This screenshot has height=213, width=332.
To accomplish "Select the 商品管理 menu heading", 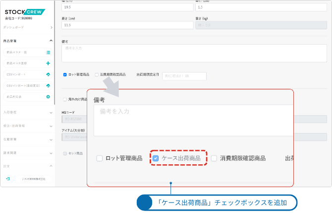I will (x=10, y=41).
